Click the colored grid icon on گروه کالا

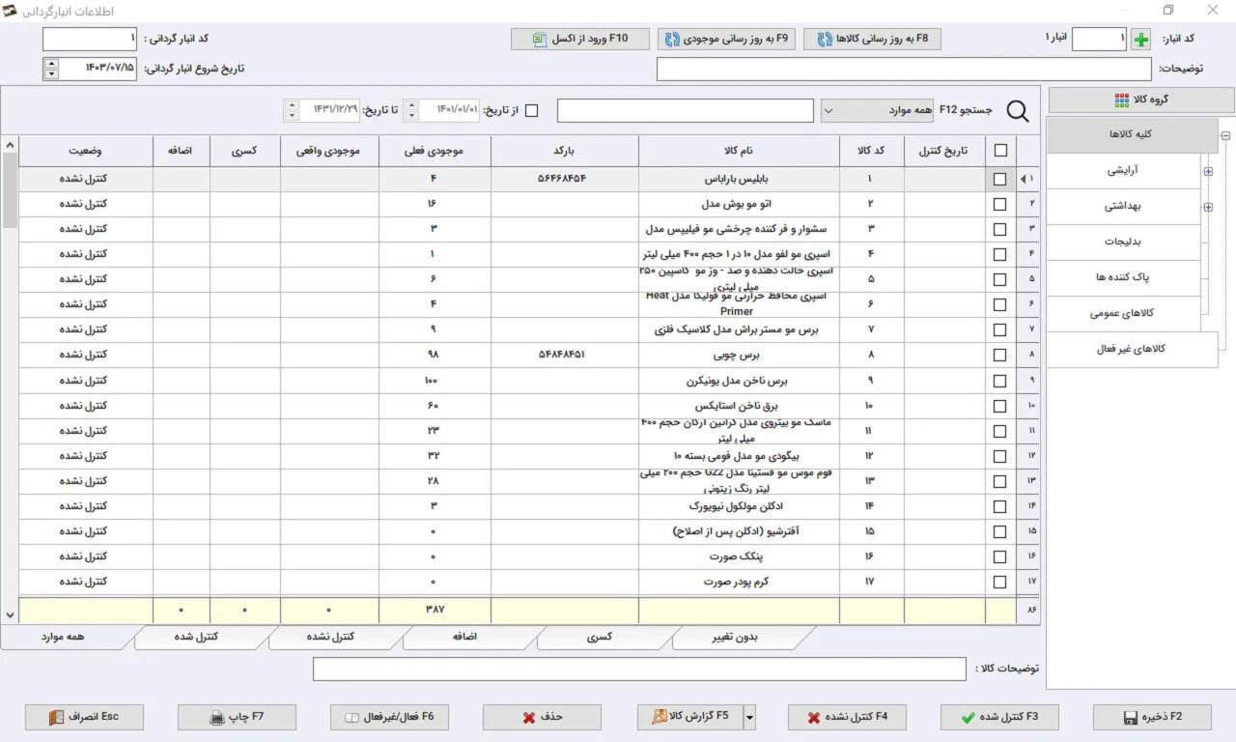[x=1121, y=100]
